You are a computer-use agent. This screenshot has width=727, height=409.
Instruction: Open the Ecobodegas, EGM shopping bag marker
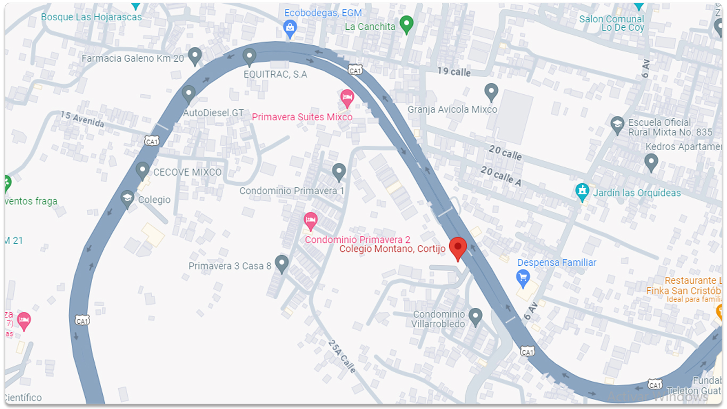(290, 29)
